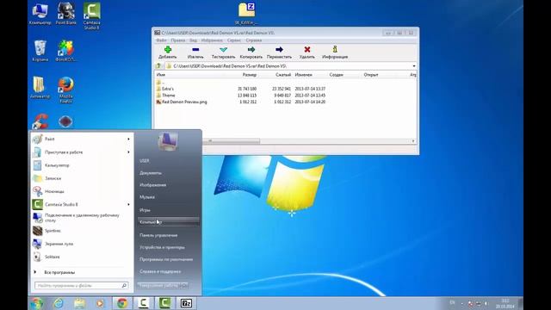
Task: Select the Mozilla Firefox desktop icon
Action: (x=65, y=90)
